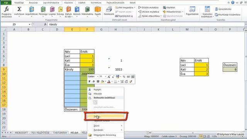247x139 pixels.
Task: Click the Select All corner button
Action: point(4,29)
